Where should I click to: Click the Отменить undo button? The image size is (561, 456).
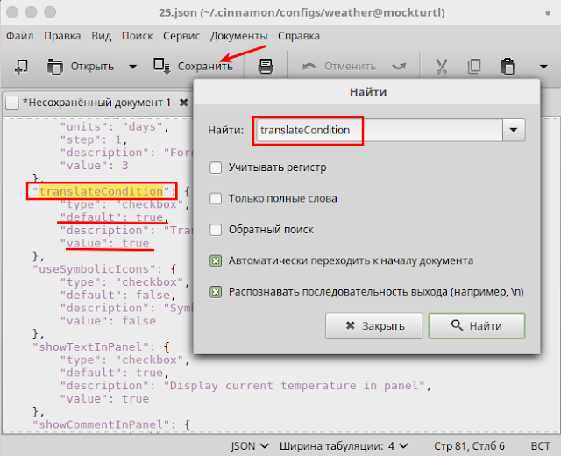tap(339, 67)
